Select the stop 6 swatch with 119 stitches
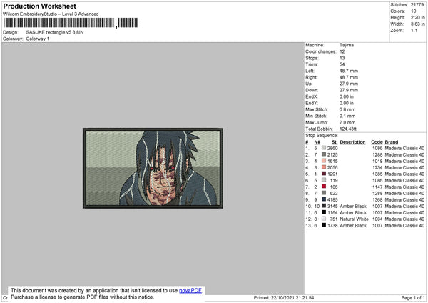 (x=324, y=180)
